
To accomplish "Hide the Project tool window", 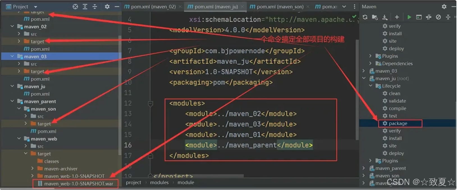I will click(x=117, y=6).
